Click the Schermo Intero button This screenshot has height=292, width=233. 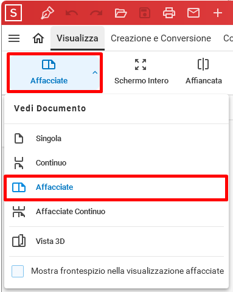[x=141, y=72]
